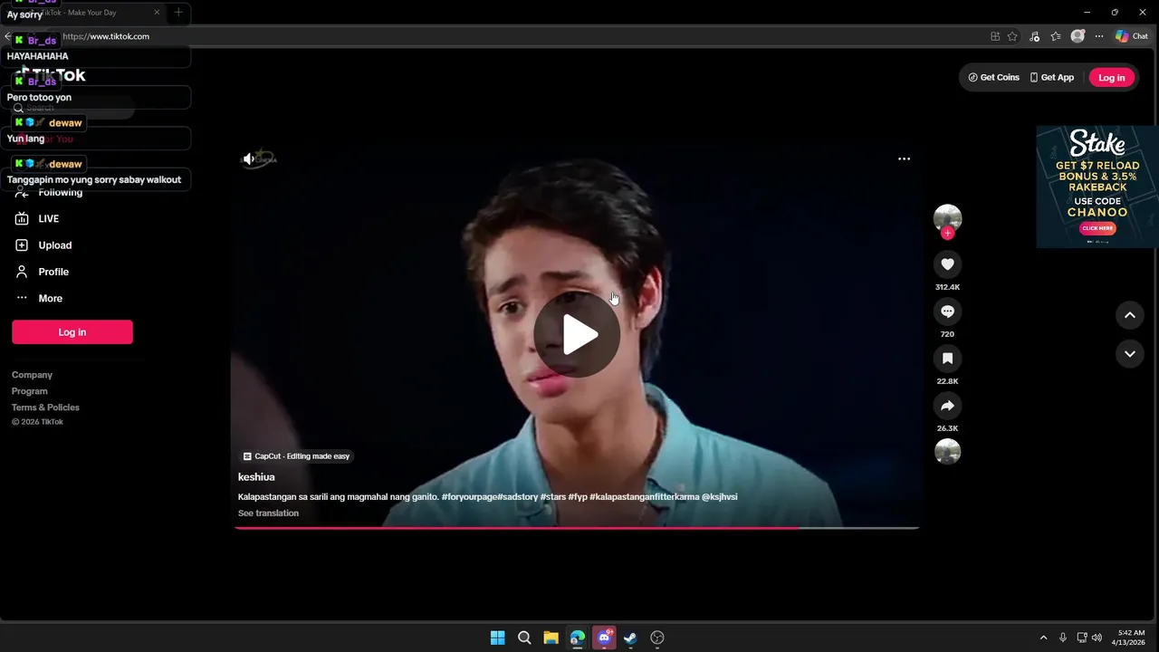Open the video's three-dot options menu

click(904, 158)
